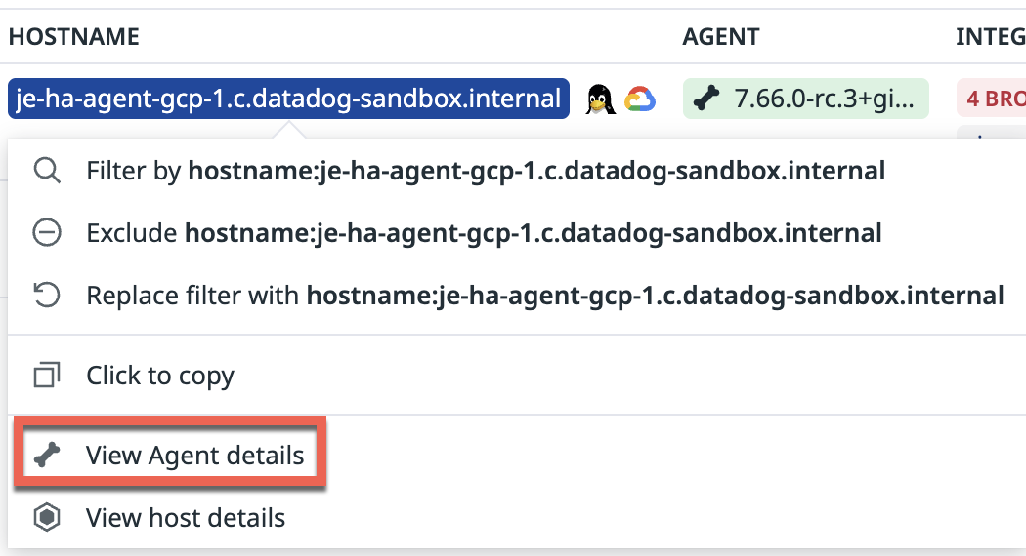Choose Click to copy in the menu
Viewport: 1026px width, 556px height.
pyautogui.click(x=160, y=376)
